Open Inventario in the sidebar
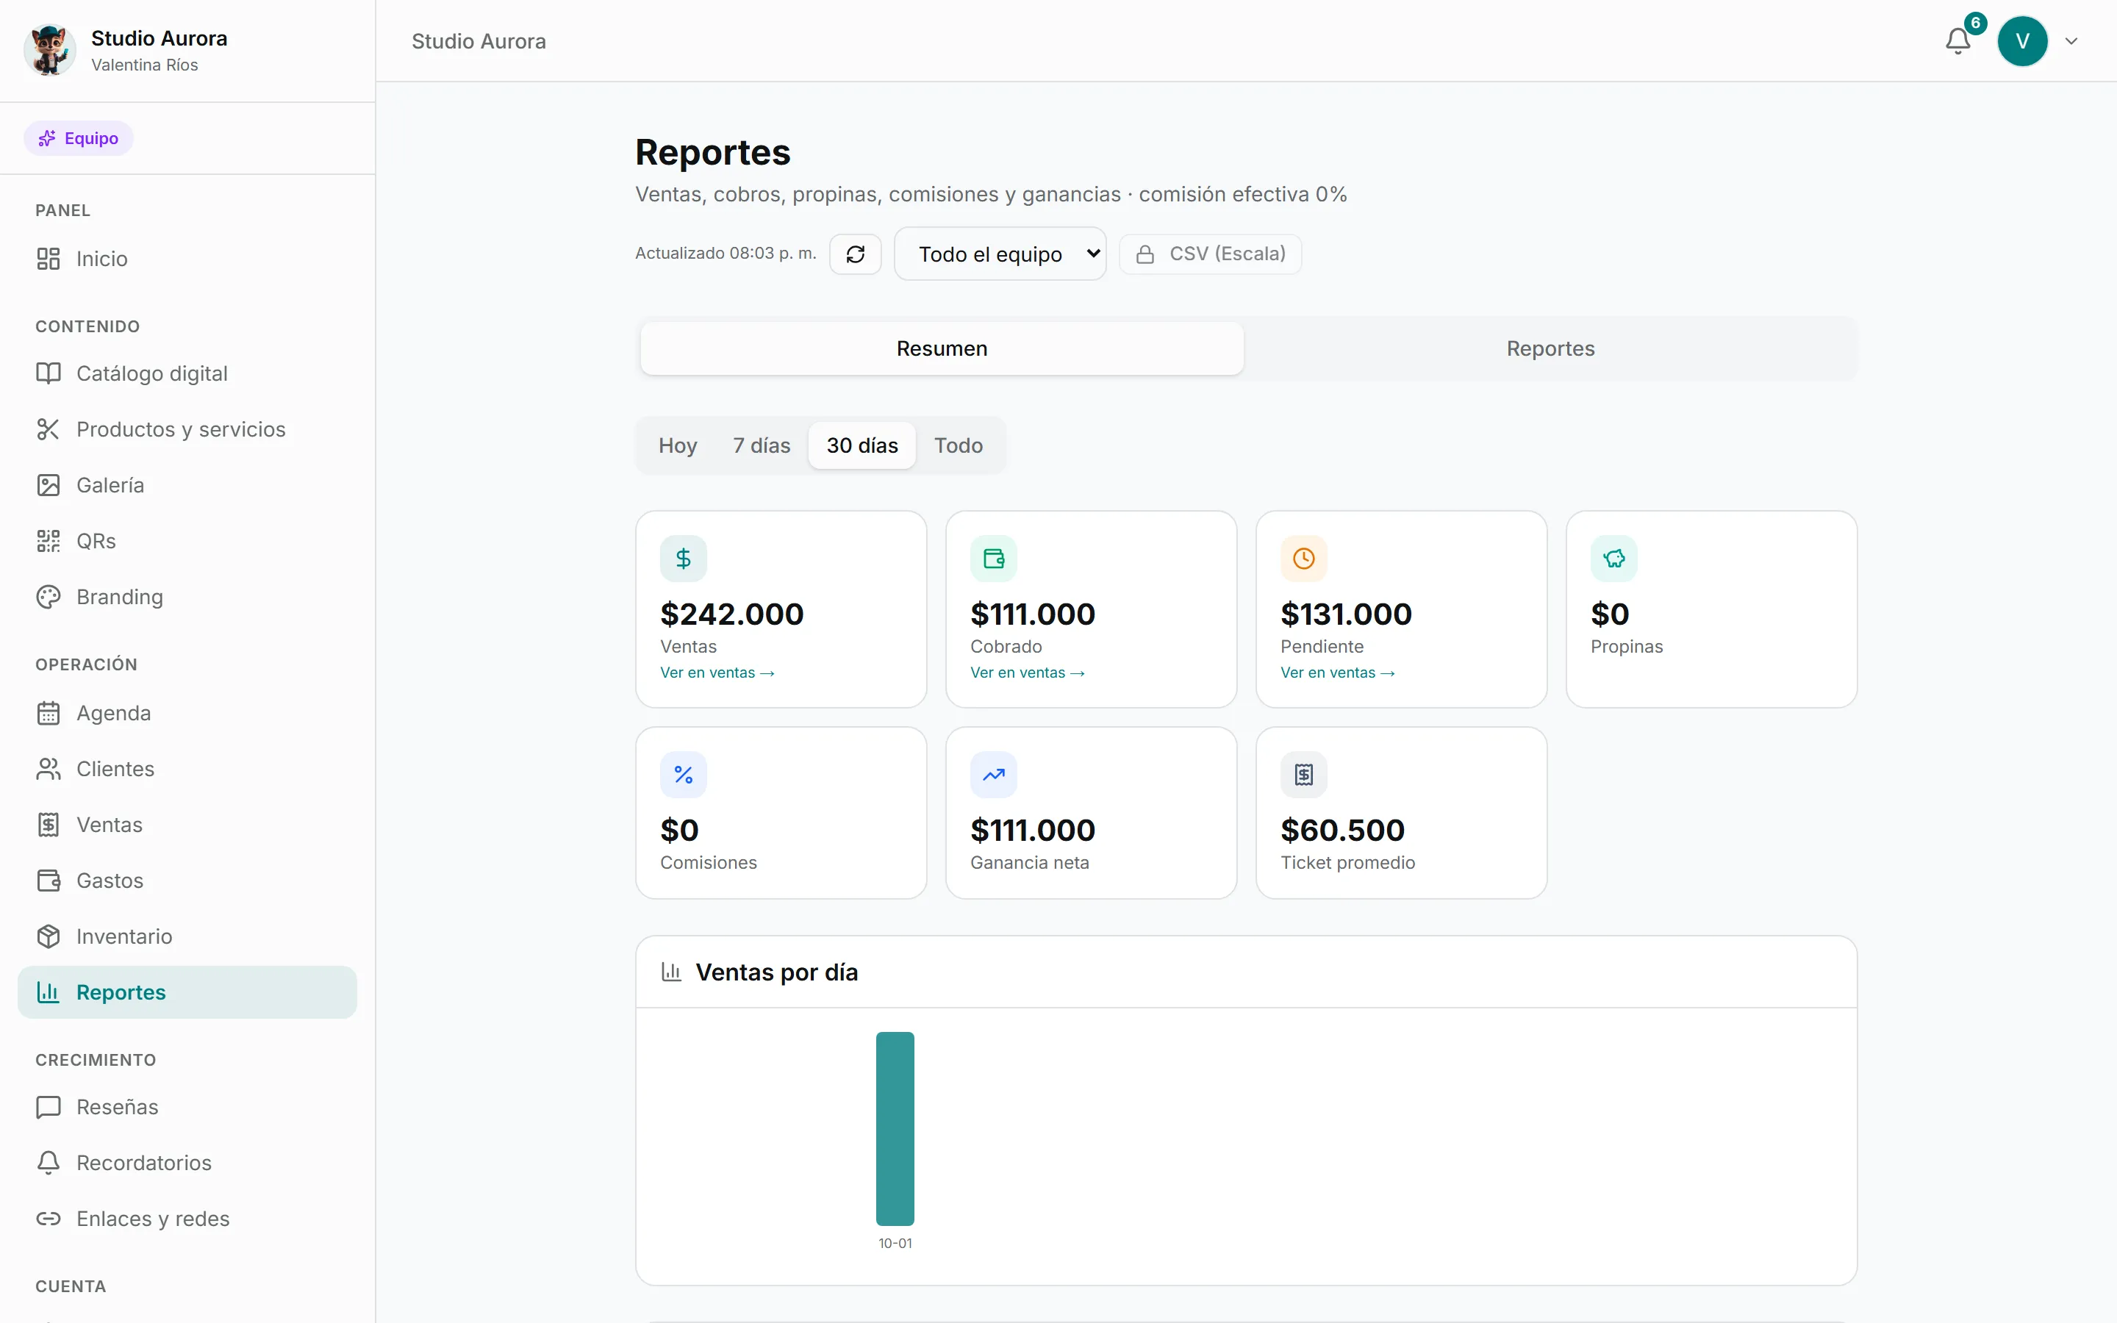 point(187,936)
